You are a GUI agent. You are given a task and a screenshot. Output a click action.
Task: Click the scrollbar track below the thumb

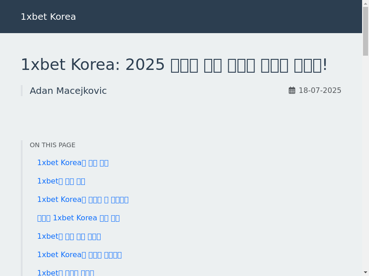[x=365, y=161]
